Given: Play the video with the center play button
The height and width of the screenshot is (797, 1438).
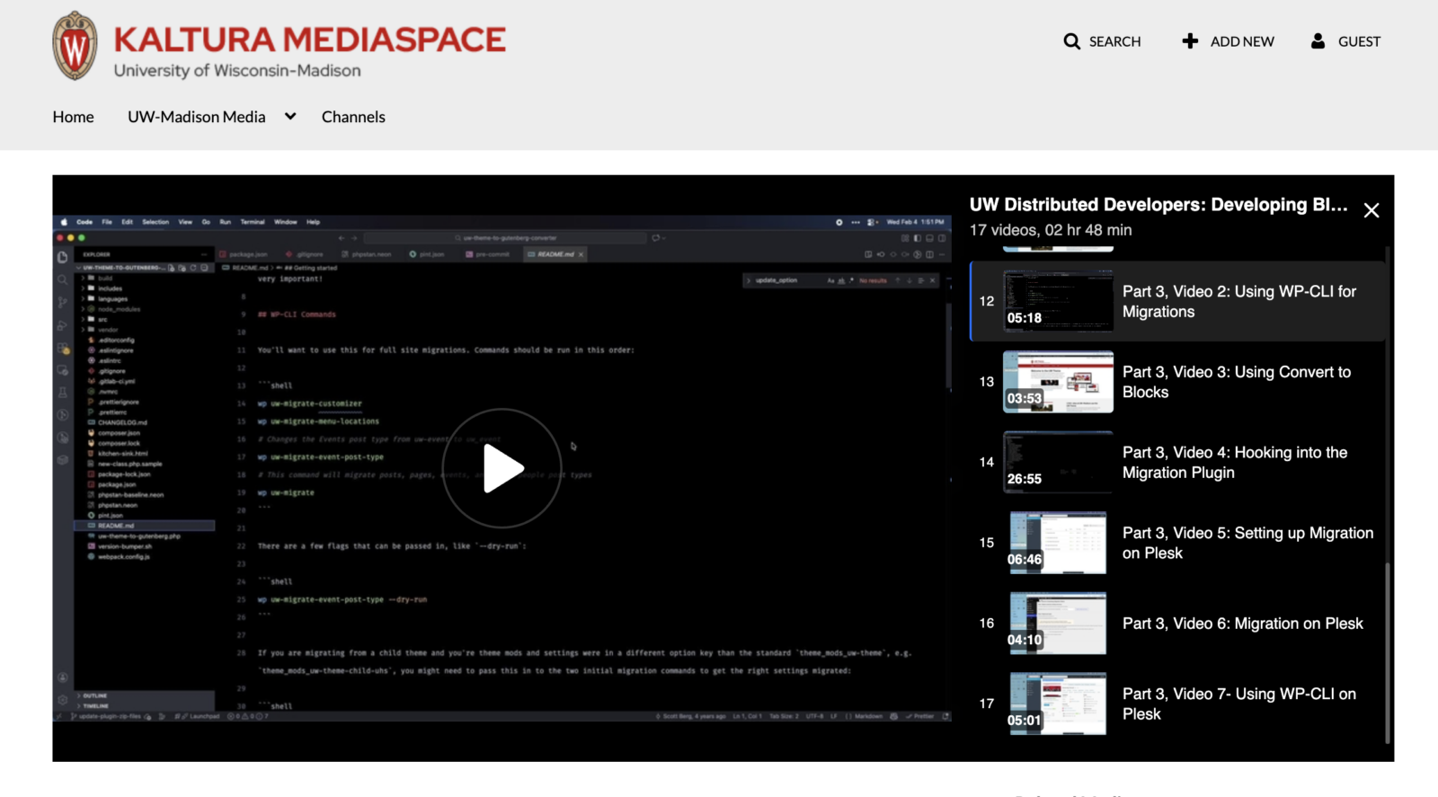Looking at the screenshot, I should coord(502,468).
